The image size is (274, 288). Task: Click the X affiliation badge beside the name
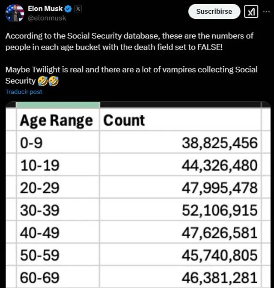click(x=78, y=9)
